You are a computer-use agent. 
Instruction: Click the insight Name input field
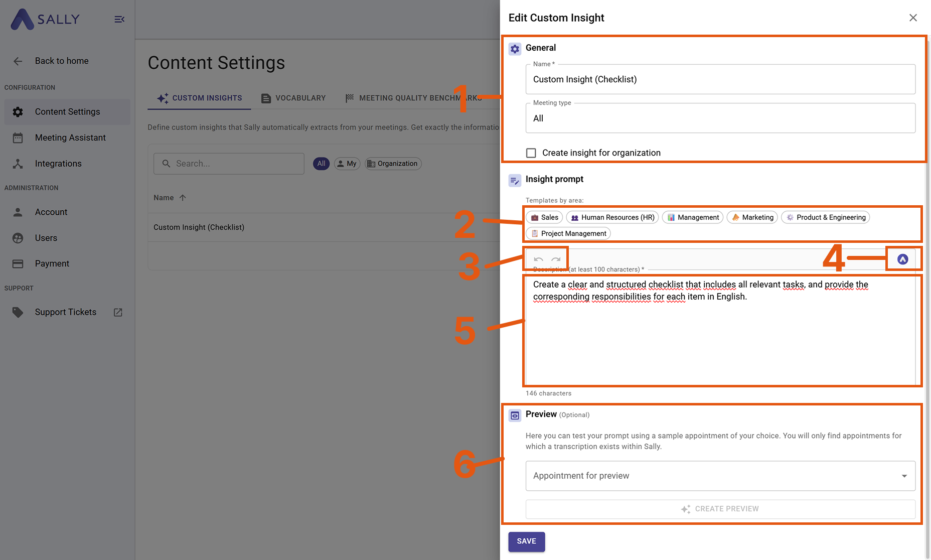720,79
